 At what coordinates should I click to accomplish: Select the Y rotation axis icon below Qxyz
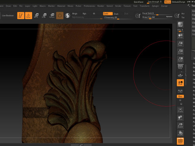(180, 100)
